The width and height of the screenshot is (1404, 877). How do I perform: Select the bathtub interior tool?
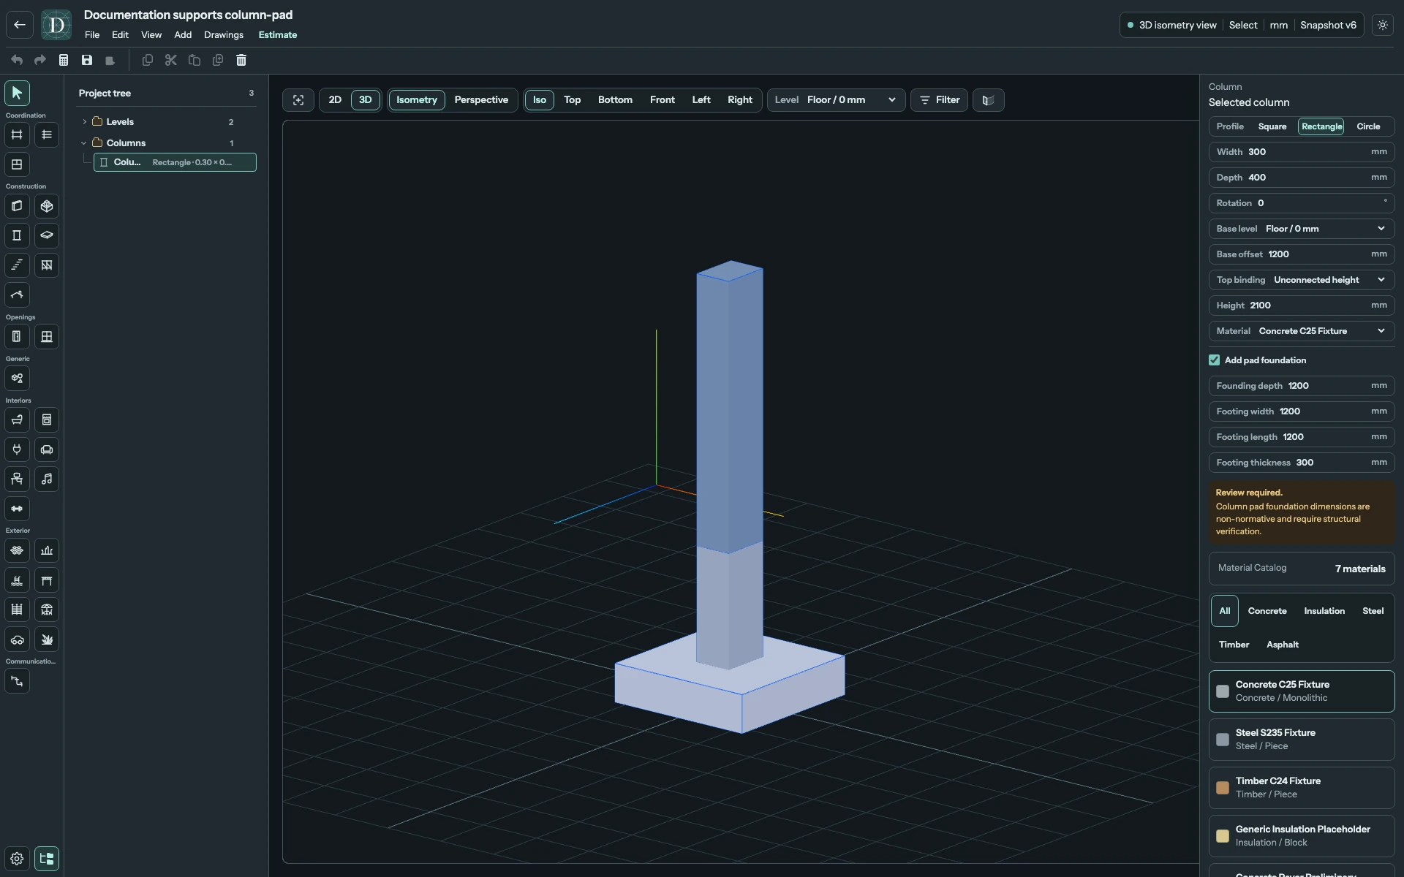17,419
